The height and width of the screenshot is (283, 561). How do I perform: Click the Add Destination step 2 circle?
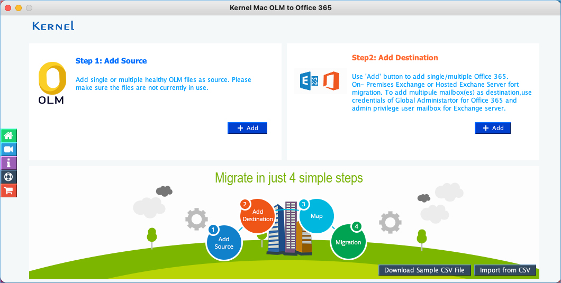click(257, 215)
